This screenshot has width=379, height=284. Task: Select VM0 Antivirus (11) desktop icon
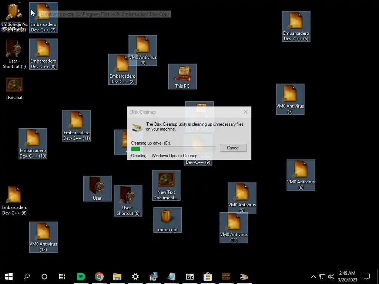(x=234, y=228)
